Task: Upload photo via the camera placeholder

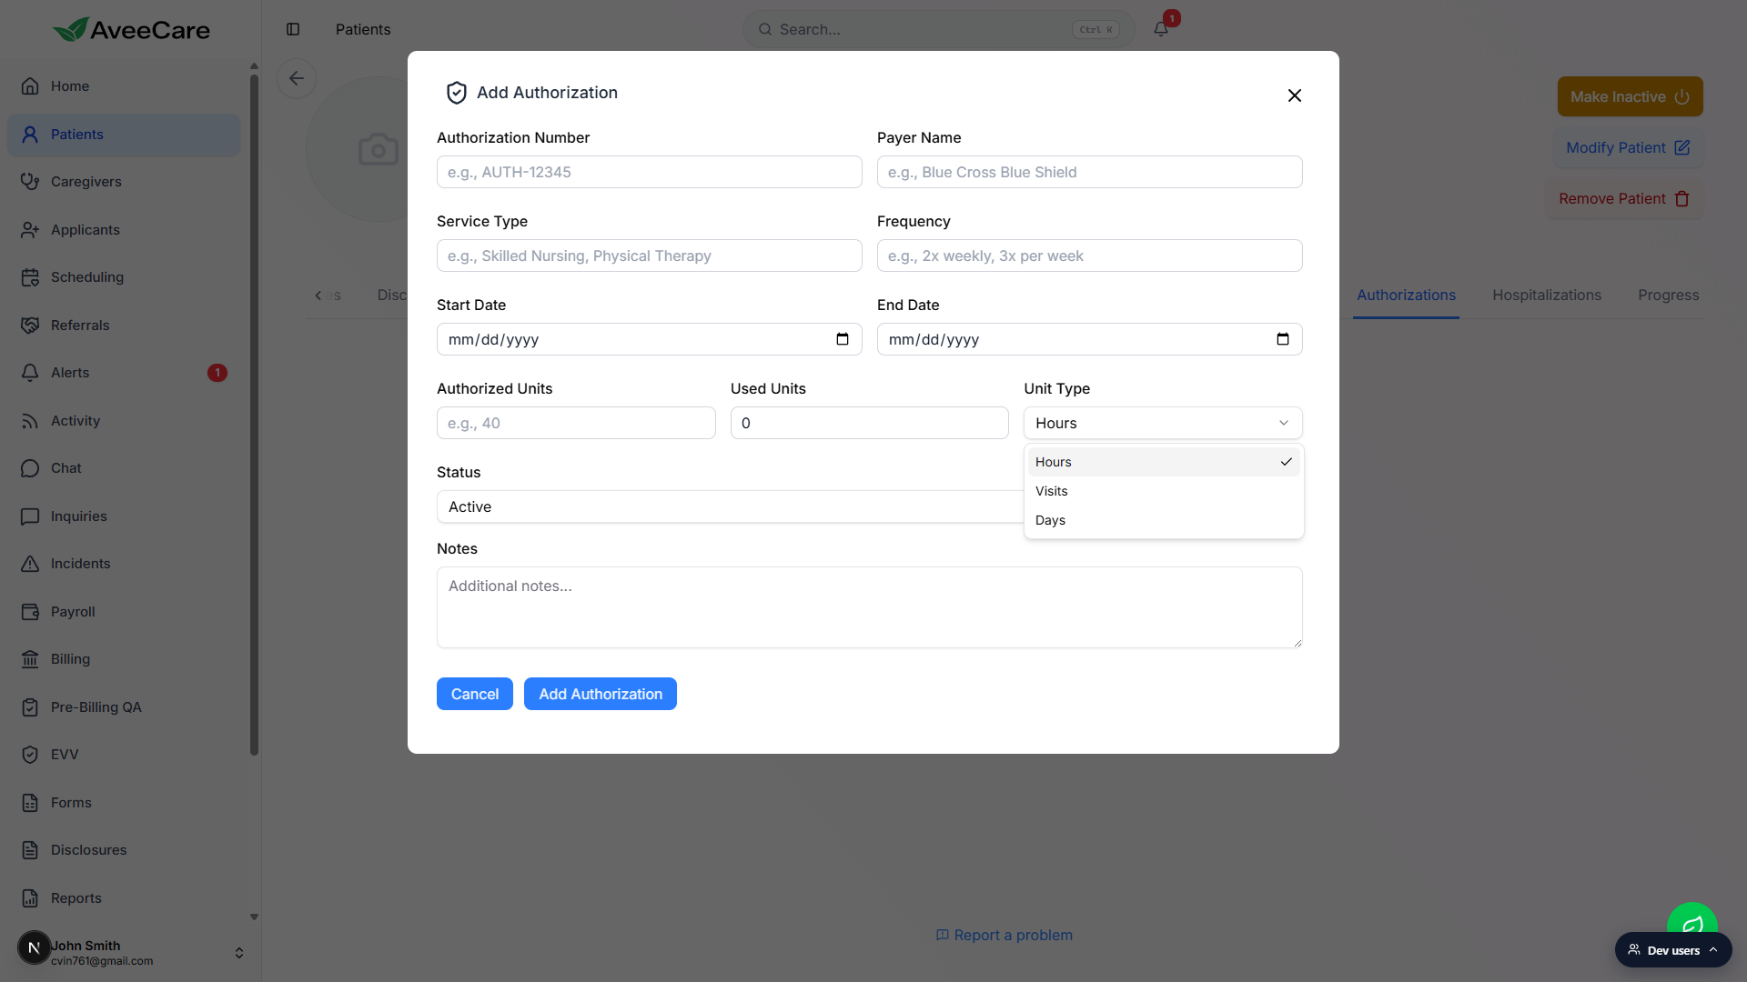Action: click(379, 149)
